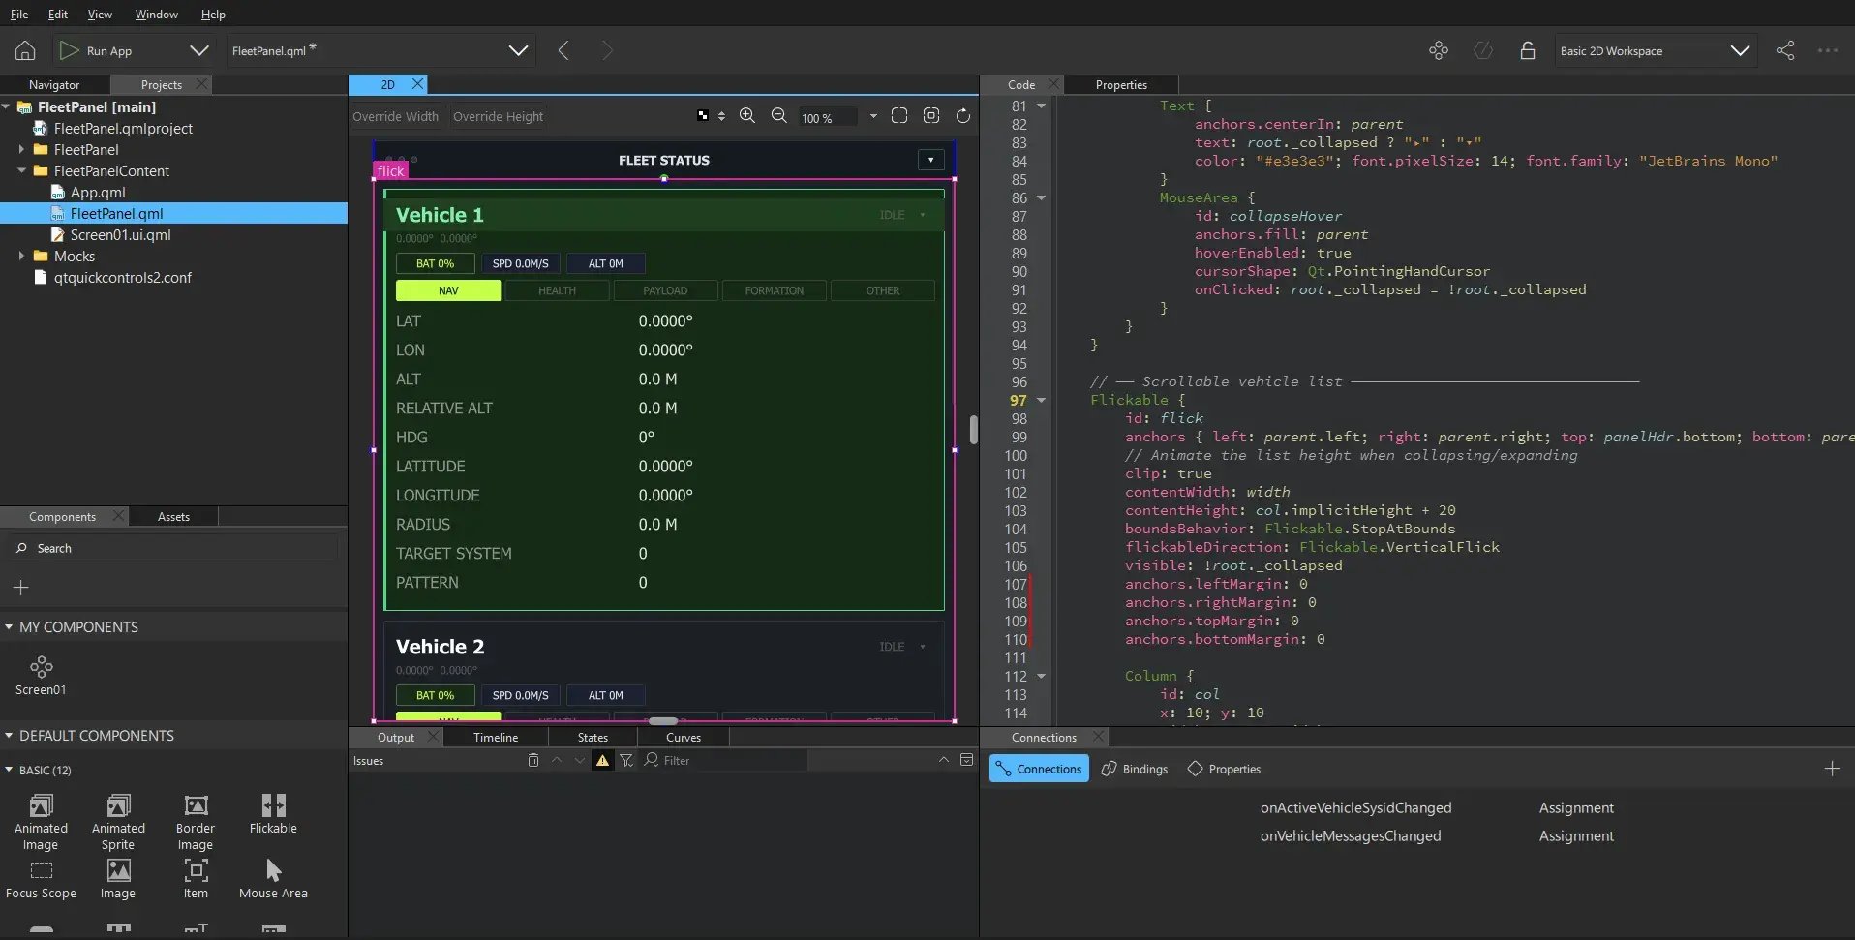The height and width of the screenshot is (940, 1855).
Task: Fold the Flickable block at code line 97
Action: pos(1042,400)
